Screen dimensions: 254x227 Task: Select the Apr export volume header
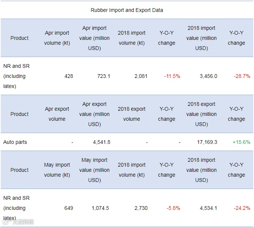click(57, 114)
